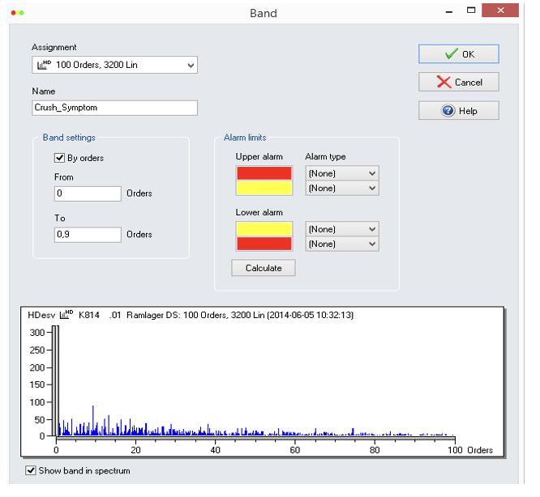The height and width of the screenshot is (497, 540).
Task: Expand the Assignment dropdown list
Action: (191, 65)
